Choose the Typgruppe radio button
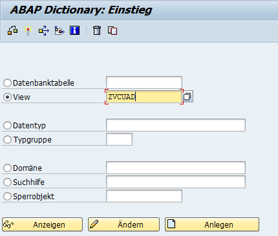This screenshot has height=236, width=278. [7, 139]
